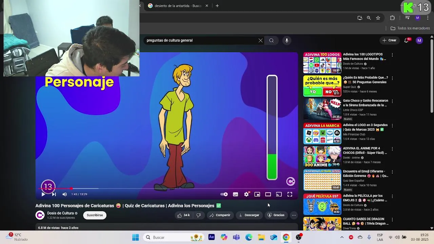The image size is (434, 244).
Task: Mute the video player volume
Action: tap(65, 194)
